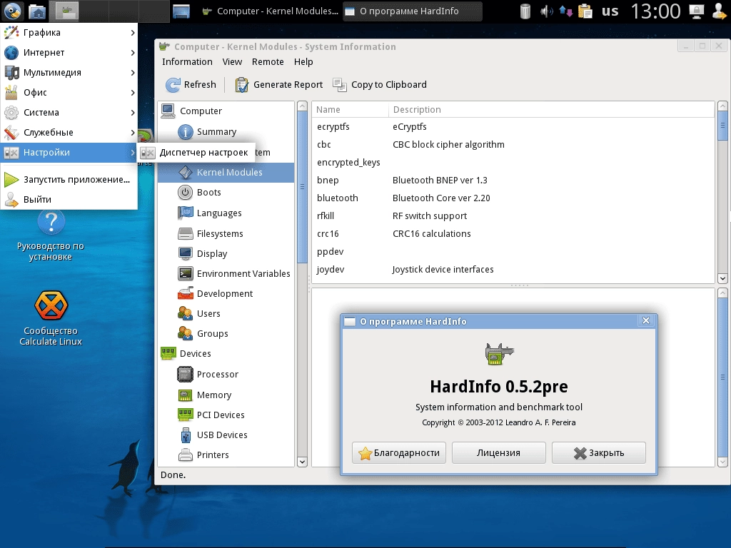Image resolution: width=731 pixels, height=548 pixels.
Task: Click the Лицензия button
Action: pos(499,453)
